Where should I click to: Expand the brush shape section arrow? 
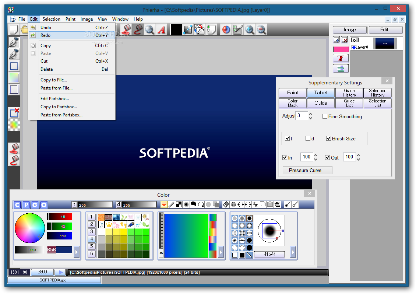[293, 252]
